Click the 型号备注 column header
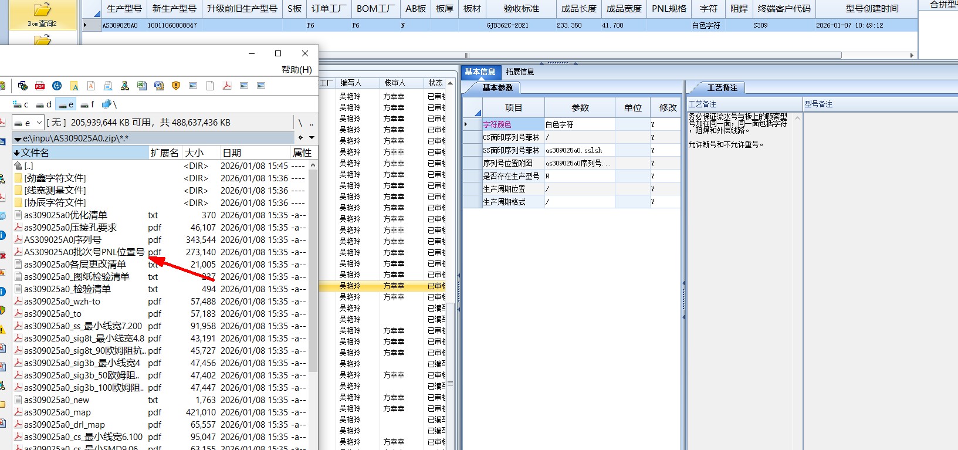This screenshot has height=450, width=958. pyautogui.click(x=818, y=104)
